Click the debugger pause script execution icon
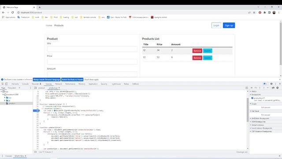The height and width of the screenshot is (159, 282). pos(252,88)
